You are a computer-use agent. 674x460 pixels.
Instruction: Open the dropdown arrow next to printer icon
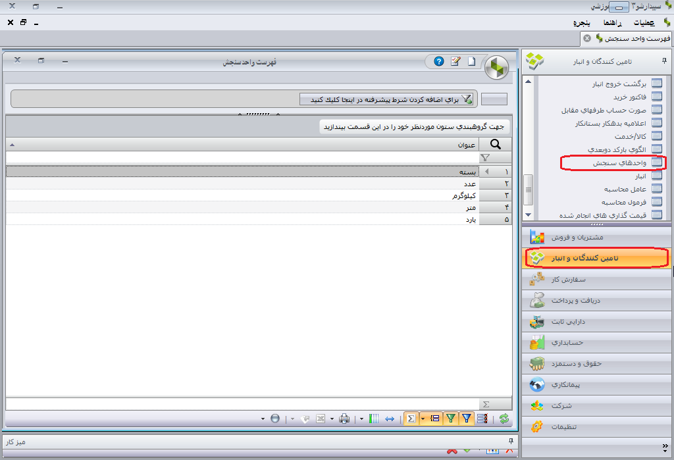coord(332,419)
